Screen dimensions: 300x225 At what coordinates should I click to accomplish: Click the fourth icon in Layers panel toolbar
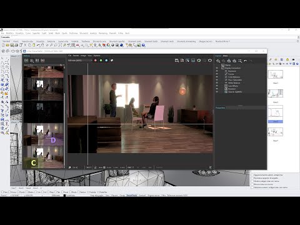point(234,61)
